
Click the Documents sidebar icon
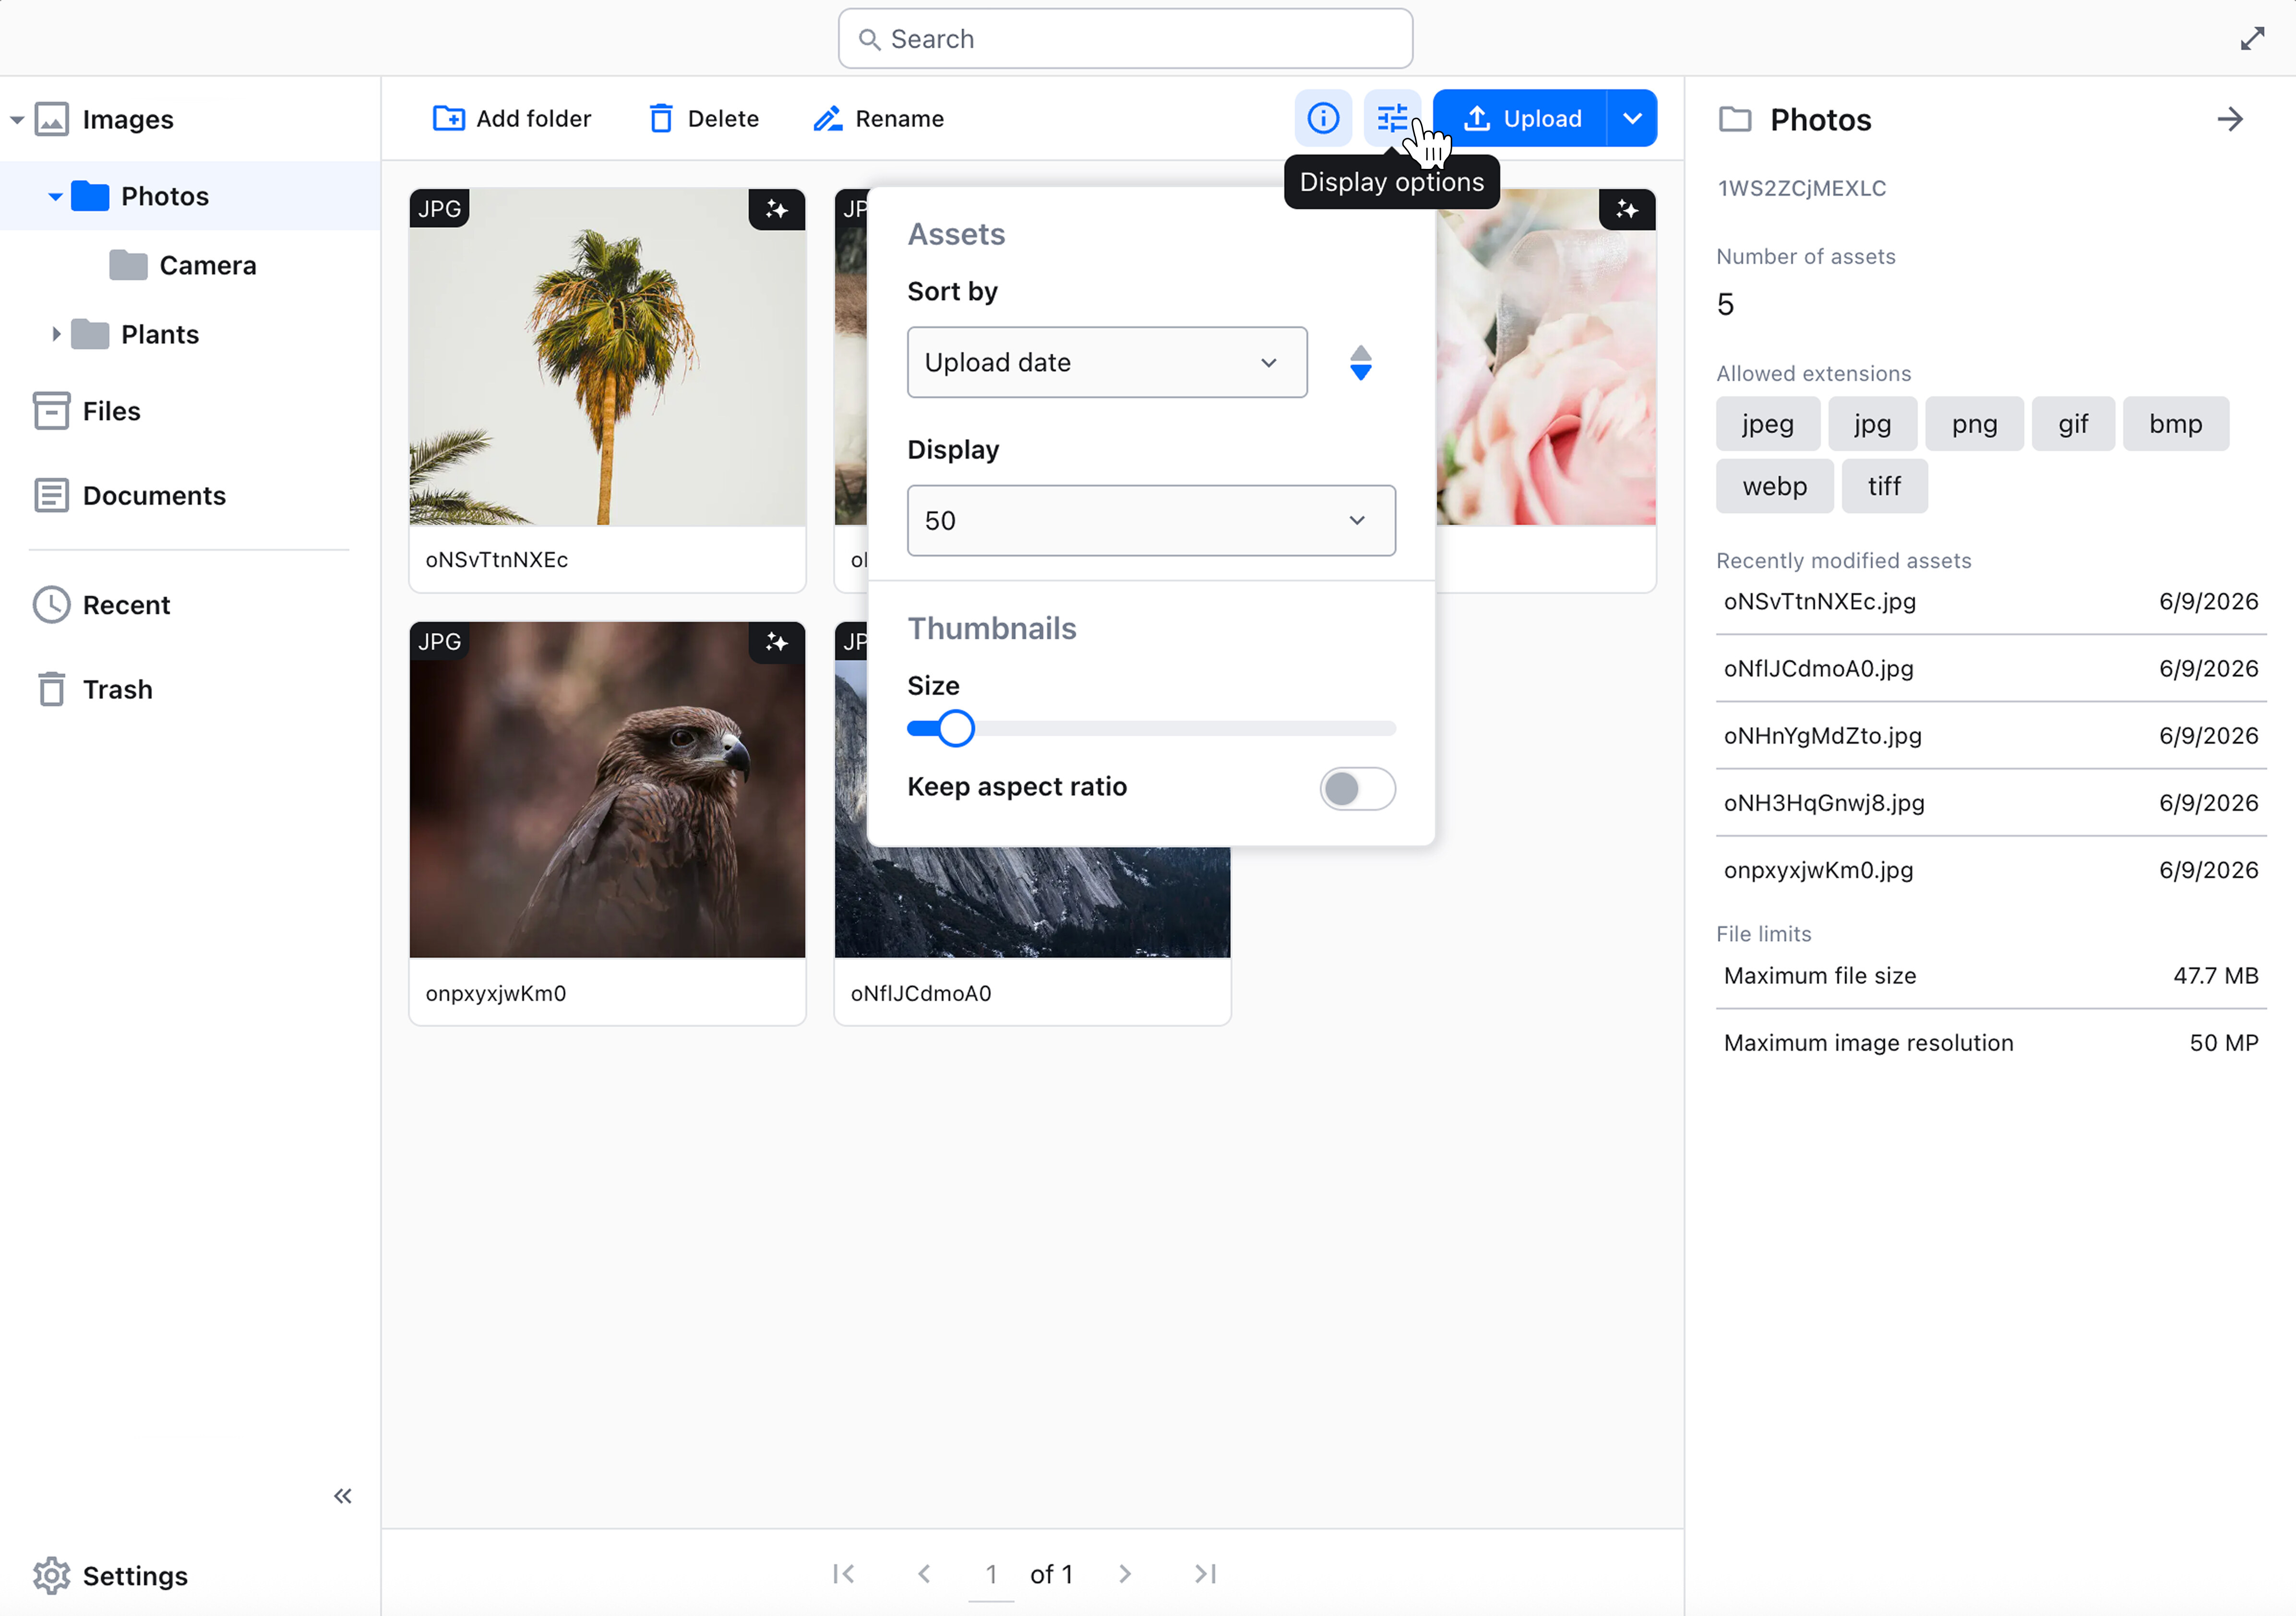[51, 495]
